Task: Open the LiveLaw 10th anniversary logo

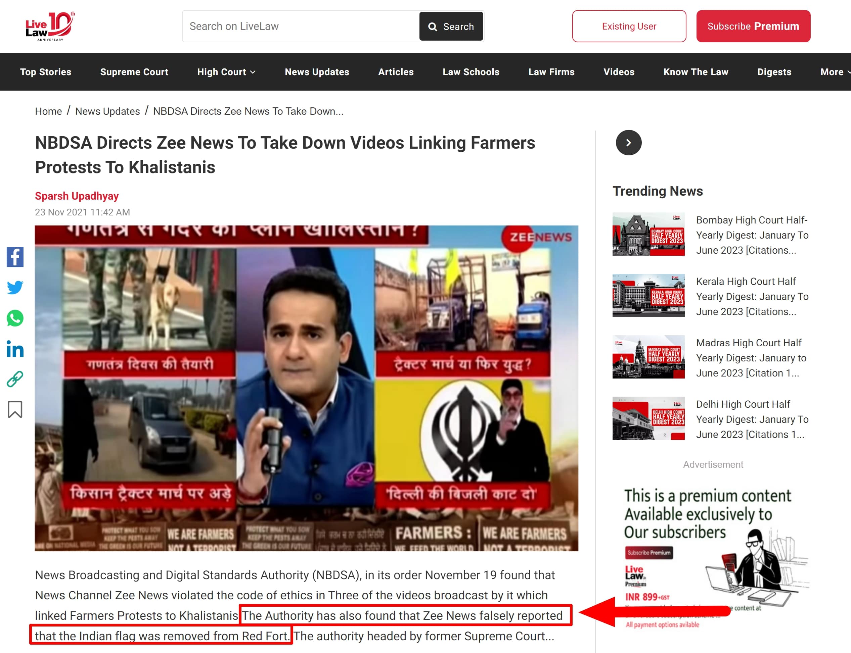Action: [50, 26]
